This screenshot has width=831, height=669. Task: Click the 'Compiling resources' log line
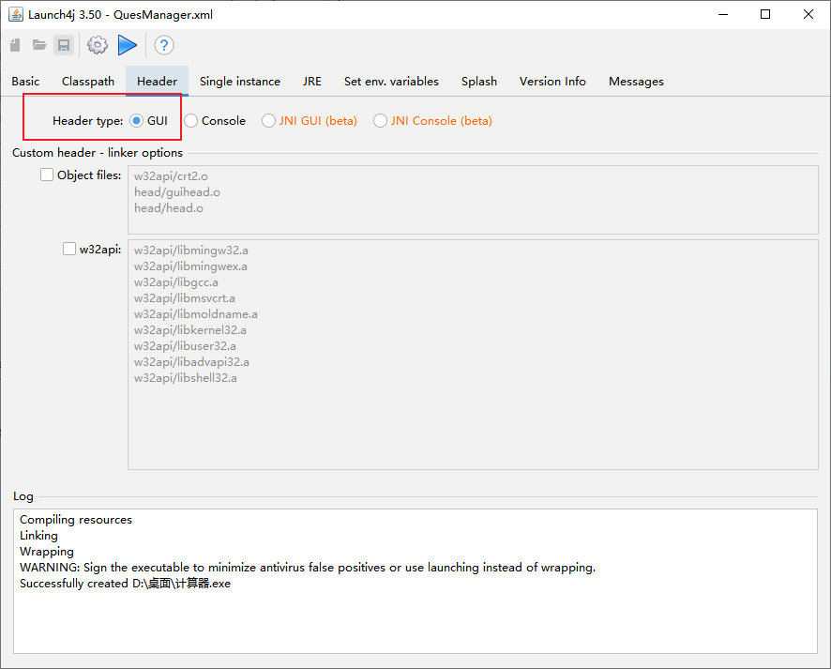[x=76, y=520]
